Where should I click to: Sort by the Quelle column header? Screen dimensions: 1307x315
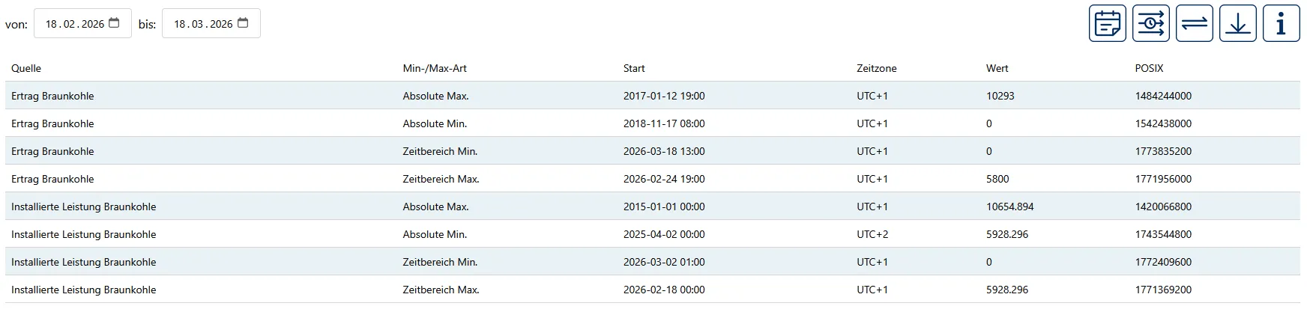point(26,68)
